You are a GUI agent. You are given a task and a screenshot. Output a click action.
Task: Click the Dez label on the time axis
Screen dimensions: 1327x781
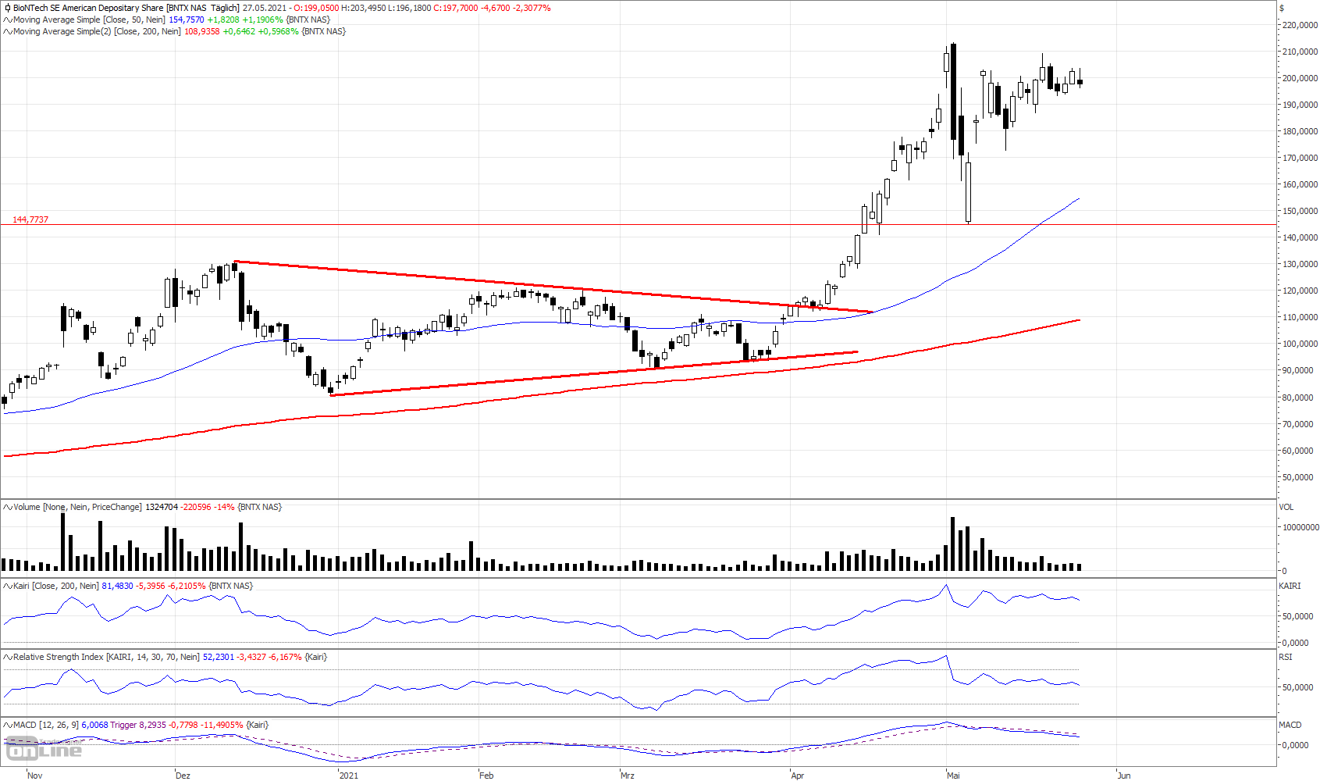pos(183,776)
